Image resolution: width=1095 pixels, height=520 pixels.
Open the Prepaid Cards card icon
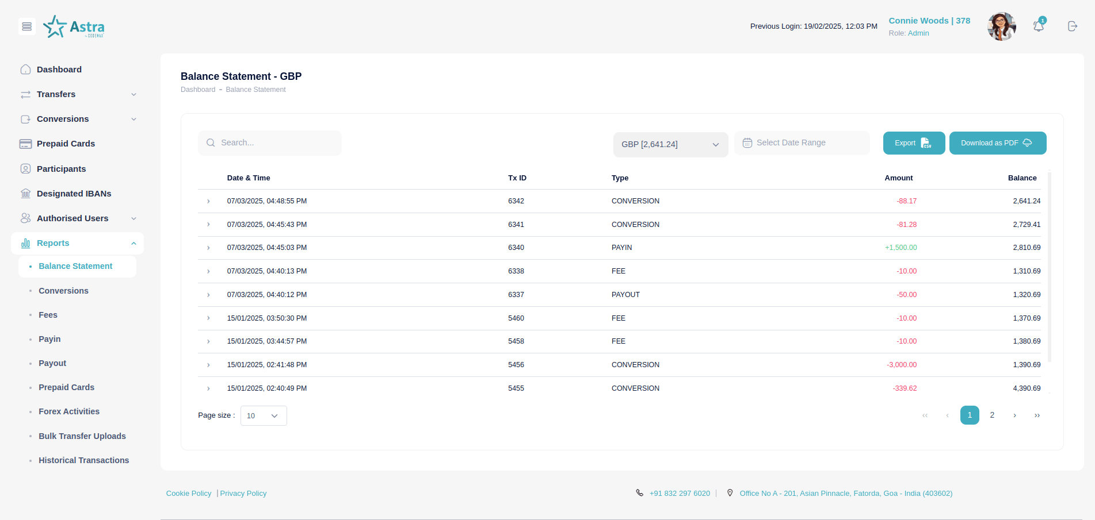(x=25, y=144)
